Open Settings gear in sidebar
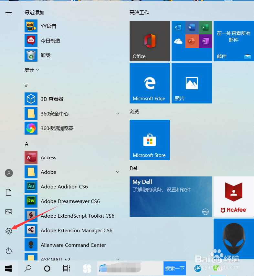Image resolution: width=254 pixels, height=276 pixels. [9, 231]
